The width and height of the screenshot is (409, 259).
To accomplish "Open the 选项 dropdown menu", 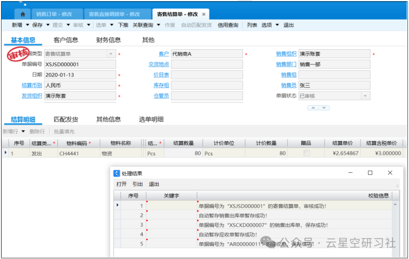I will tap(277, 25).
